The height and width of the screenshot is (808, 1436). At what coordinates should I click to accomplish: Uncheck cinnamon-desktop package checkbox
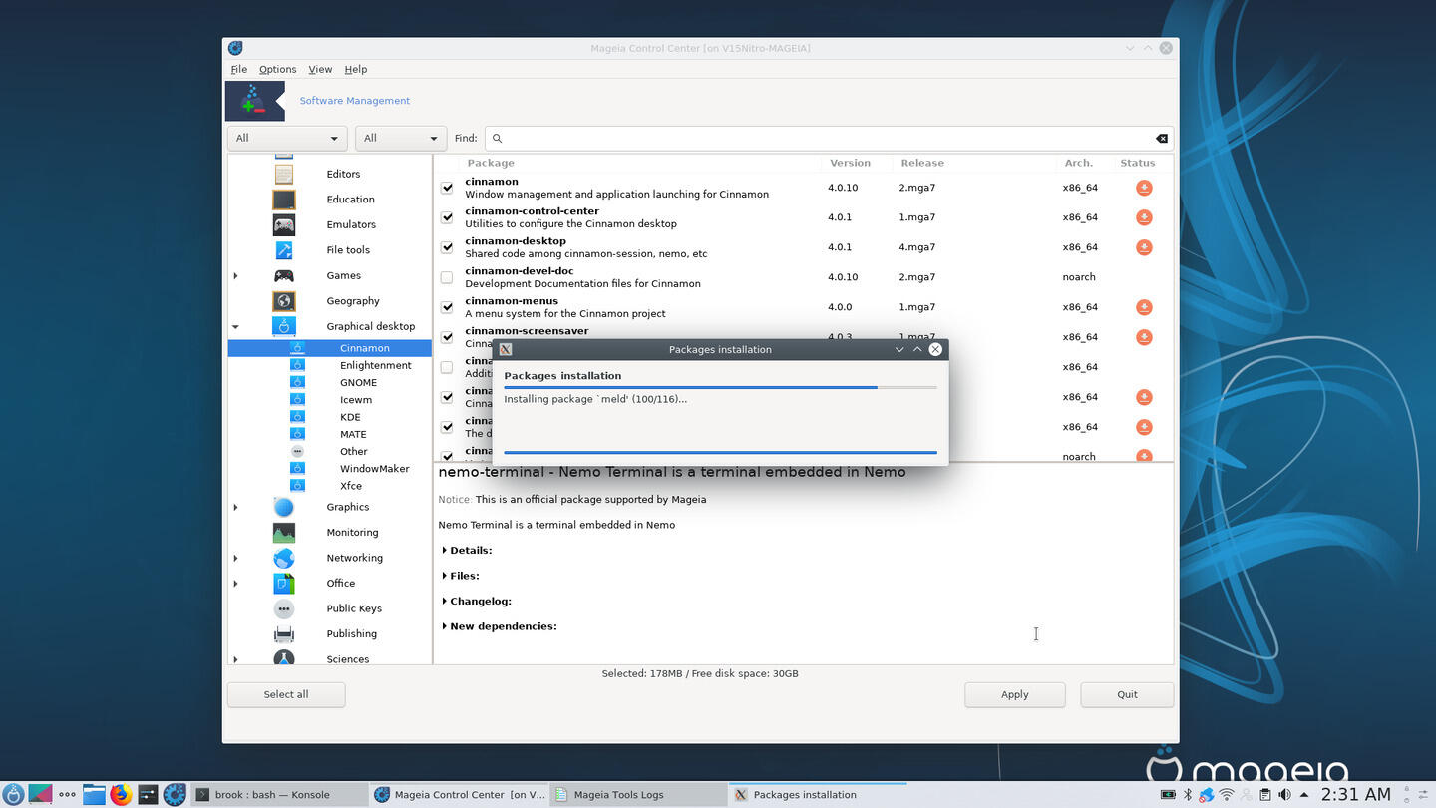coord(447,247)
